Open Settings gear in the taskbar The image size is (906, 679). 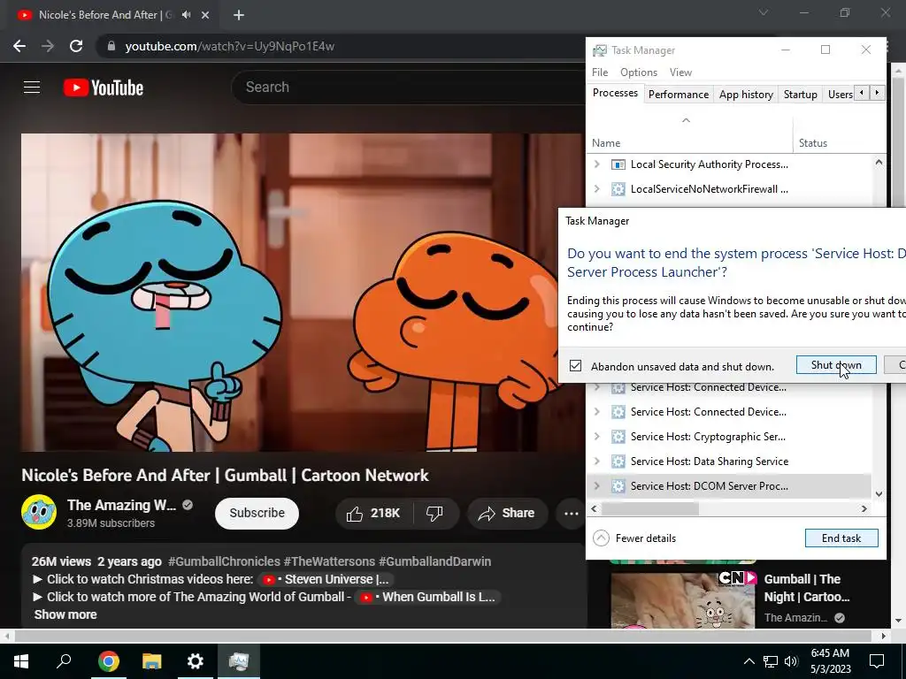[x=196, y=661]
